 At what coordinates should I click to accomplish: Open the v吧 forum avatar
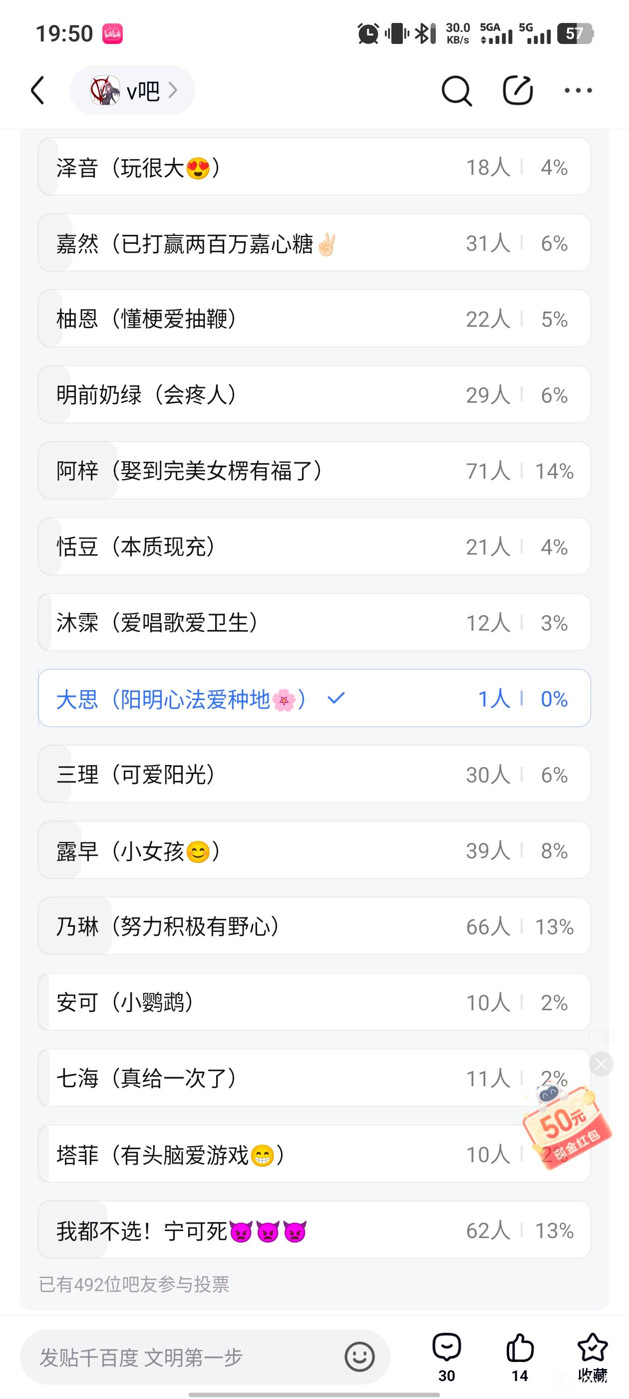(105, 90)
